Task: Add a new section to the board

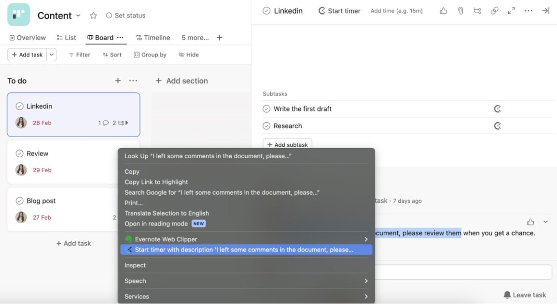Action: pyautogui.click(x=181, y=81)
